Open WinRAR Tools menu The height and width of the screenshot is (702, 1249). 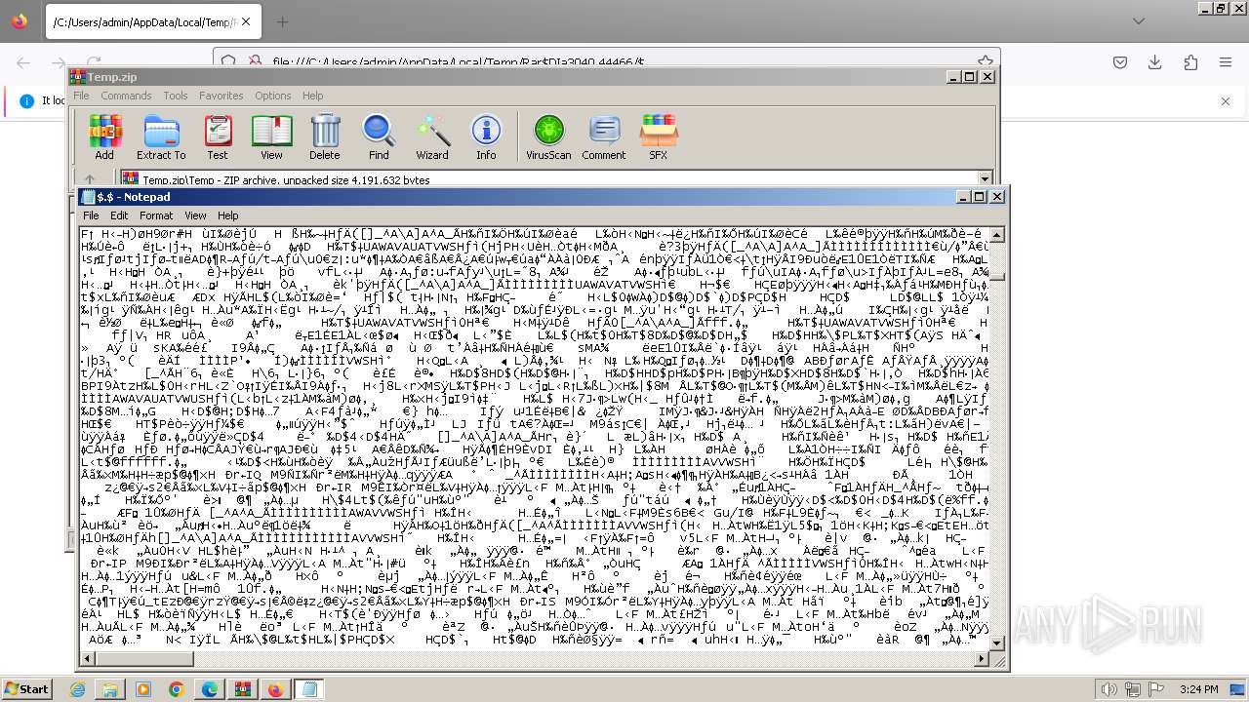coord(176,96)
